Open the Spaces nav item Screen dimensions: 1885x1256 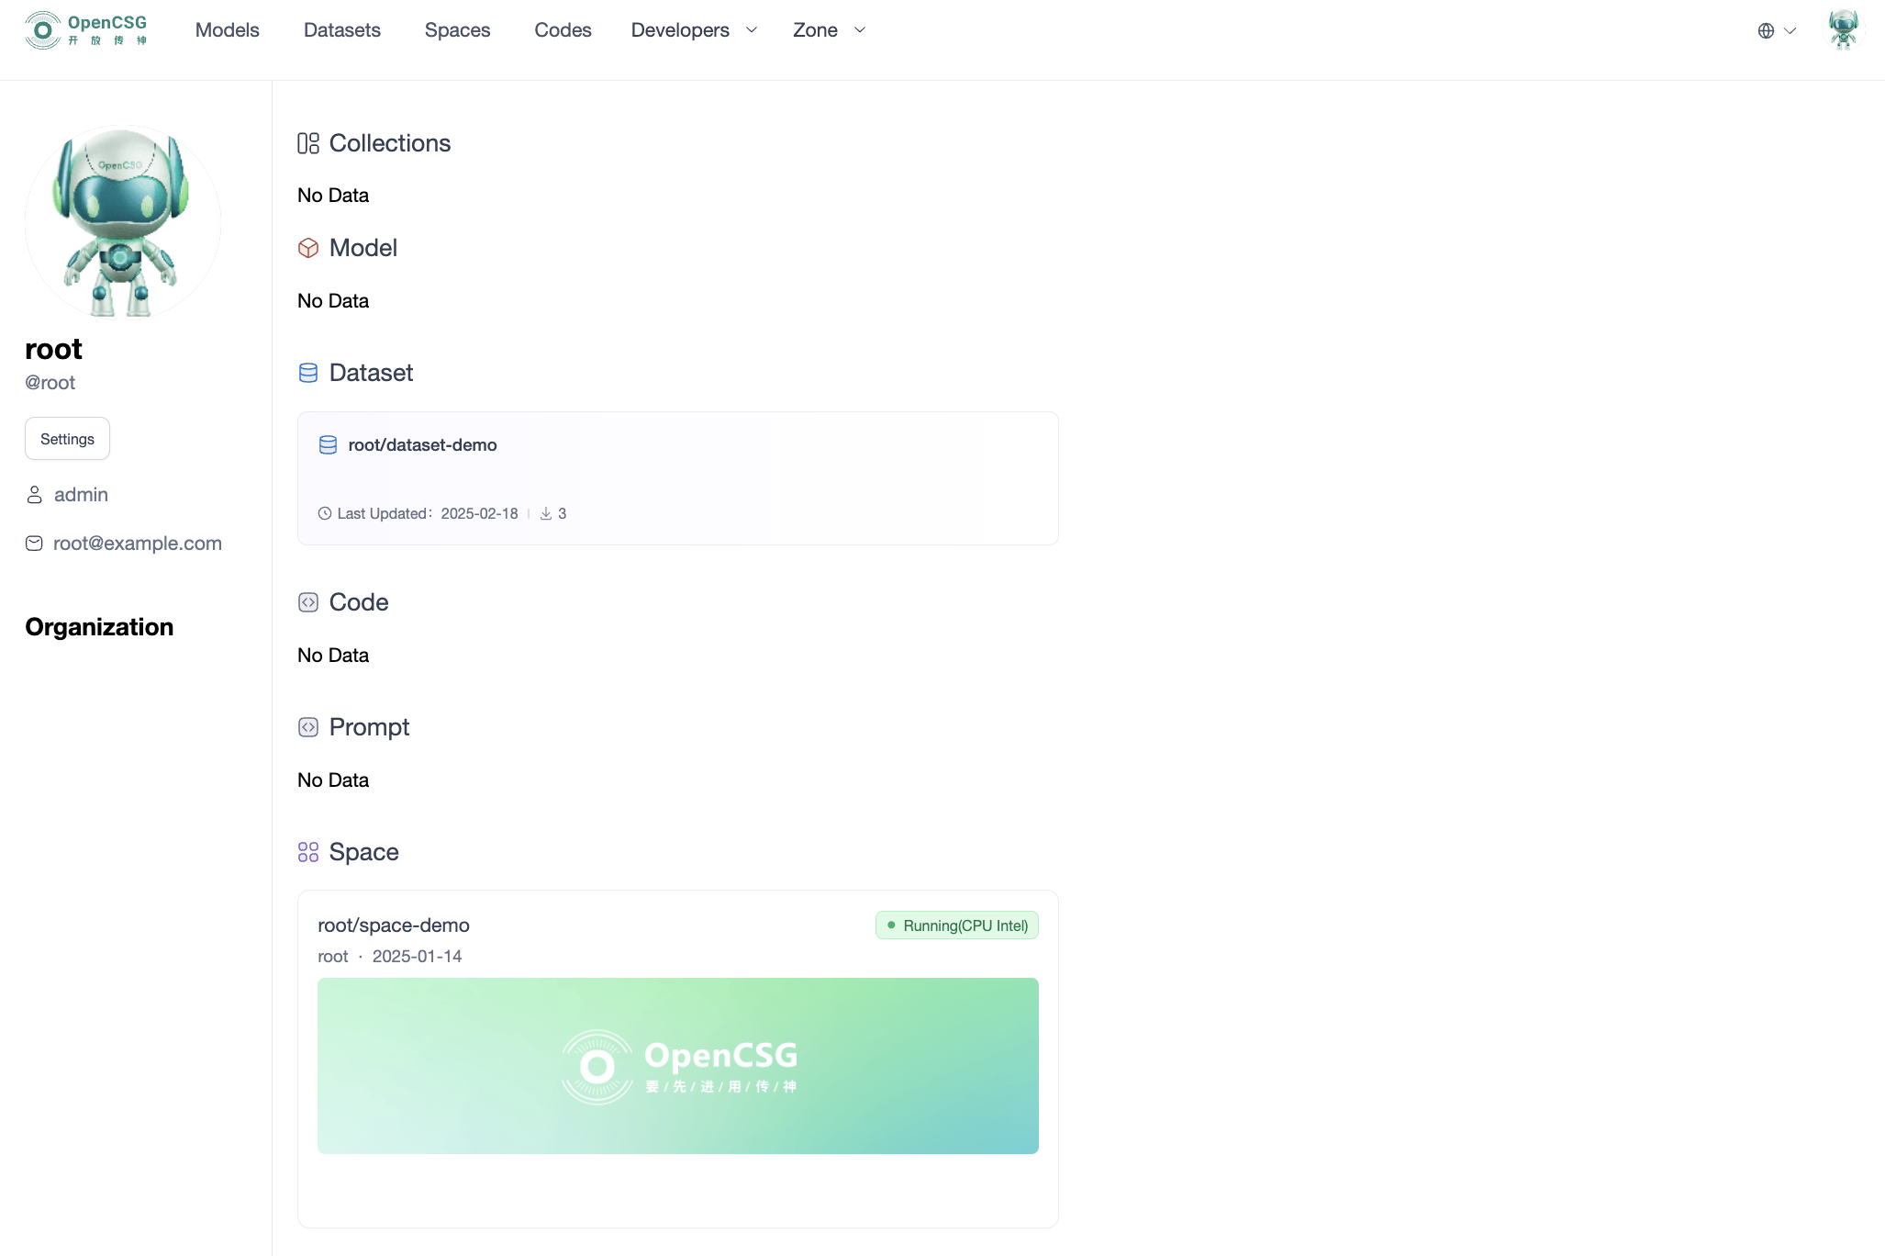[457, 30]
